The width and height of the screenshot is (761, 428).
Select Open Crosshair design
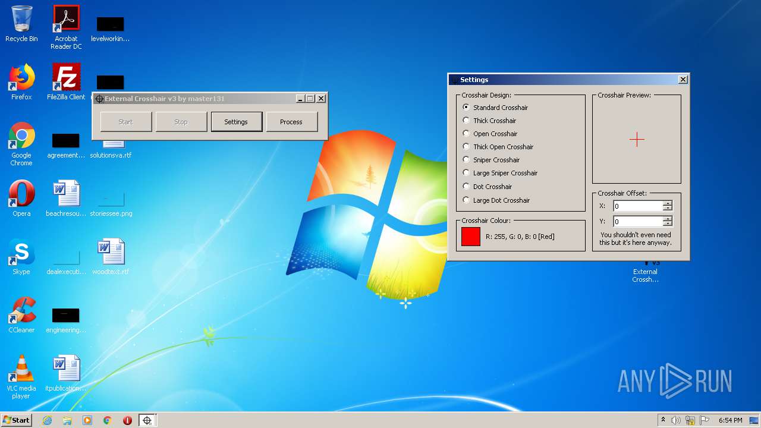489,134
